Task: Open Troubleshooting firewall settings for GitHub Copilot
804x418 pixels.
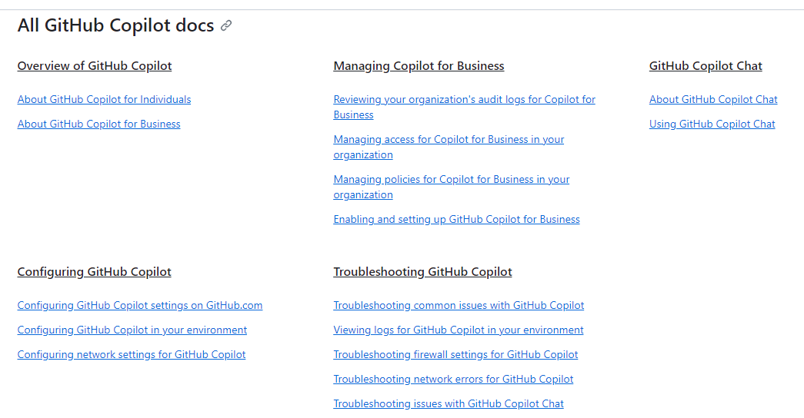Action: [455, 354]
